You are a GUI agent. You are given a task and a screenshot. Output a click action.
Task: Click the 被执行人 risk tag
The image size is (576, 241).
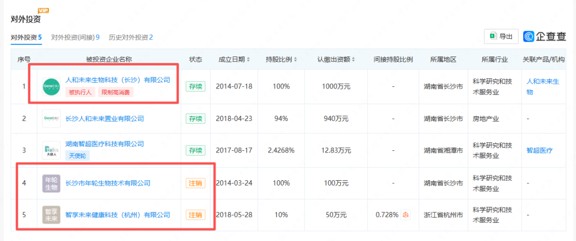pyautogui.click(x=81, y=92)
